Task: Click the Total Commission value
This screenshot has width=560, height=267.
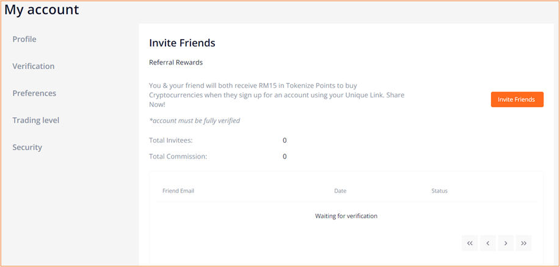Action: click(285, 156)
